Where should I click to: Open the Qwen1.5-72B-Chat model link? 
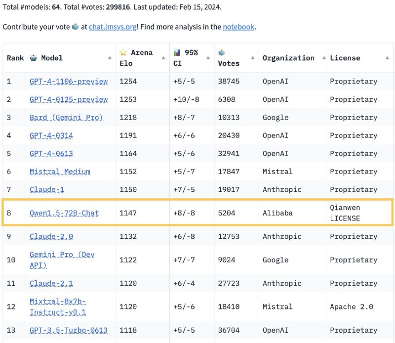(x=64, y=213)
